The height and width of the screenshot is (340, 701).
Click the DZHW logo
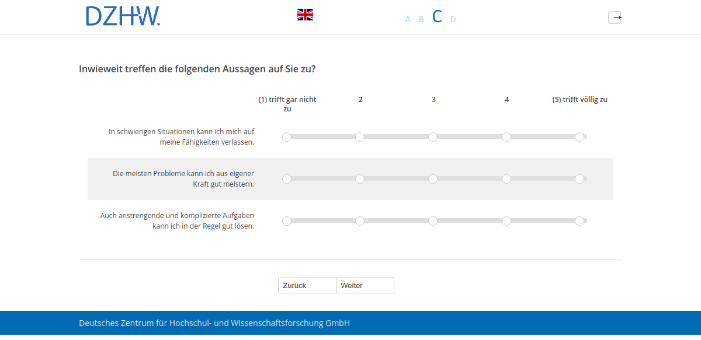pos(123,17)
